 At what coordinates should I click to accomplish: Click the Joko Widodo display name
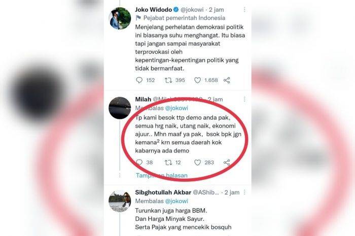pyautogui.click(x=154, y=10)
